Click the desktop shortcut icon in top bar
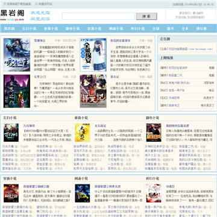The width and height of the screenshot is (217, 217). coord(5,4)
